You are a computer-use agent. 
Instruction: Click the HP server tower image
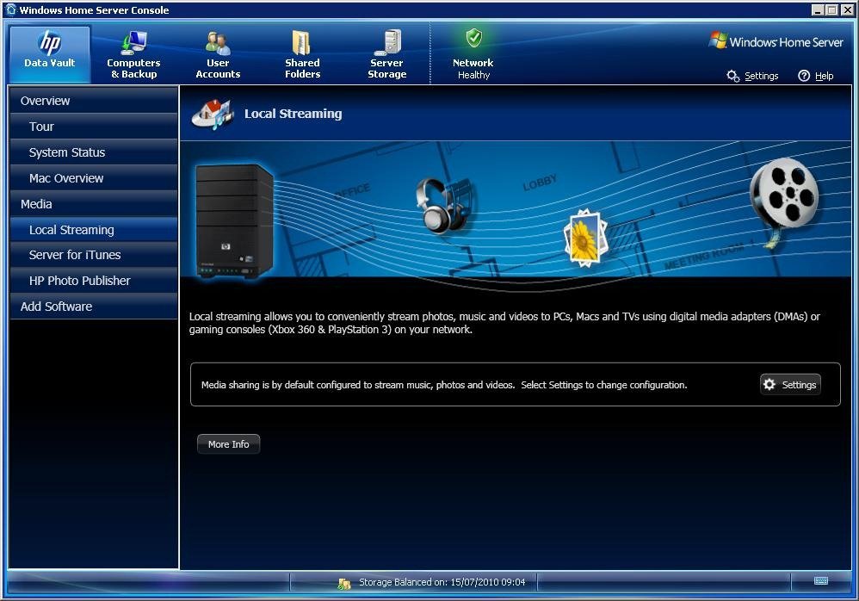234,221
